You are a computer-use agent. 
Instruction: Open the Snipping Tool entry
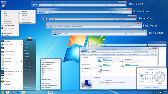[12, 58]
